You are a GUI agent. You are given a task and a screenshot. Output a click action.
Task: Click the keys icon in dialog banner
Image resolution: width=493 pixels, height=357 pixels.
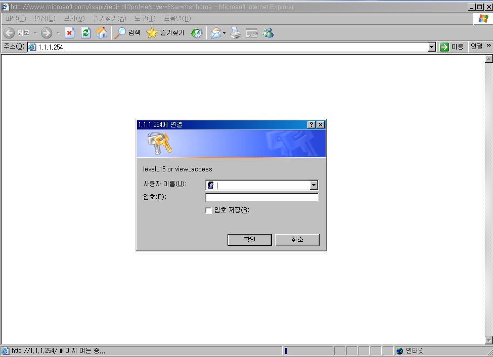click(x=160, y=143)
